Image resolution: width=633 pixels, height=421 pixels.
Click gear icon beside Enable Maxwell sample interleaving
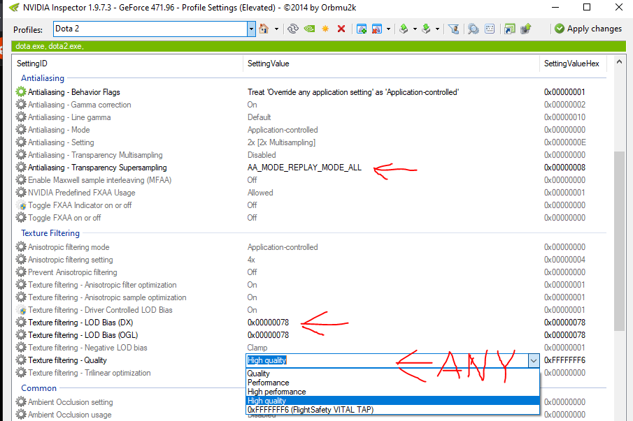21,179
